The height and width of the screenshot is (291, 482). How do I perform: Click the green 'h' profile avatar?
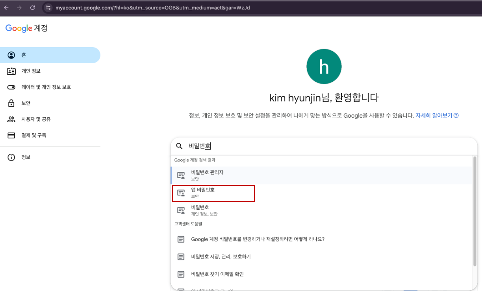(324, 66)
